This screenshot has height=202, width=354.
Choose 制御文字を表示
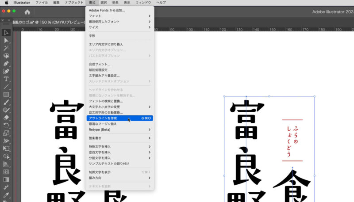click(119, 172)
